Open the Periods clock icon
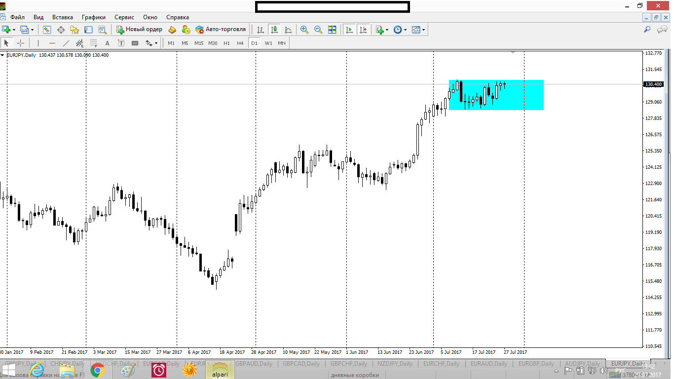The image size is (674, 379). pyautogui.click(x=398, y=30)
